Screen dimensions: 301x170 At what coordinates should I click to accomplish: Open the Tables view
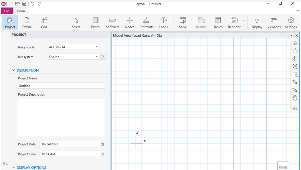[x=218, y=23]
